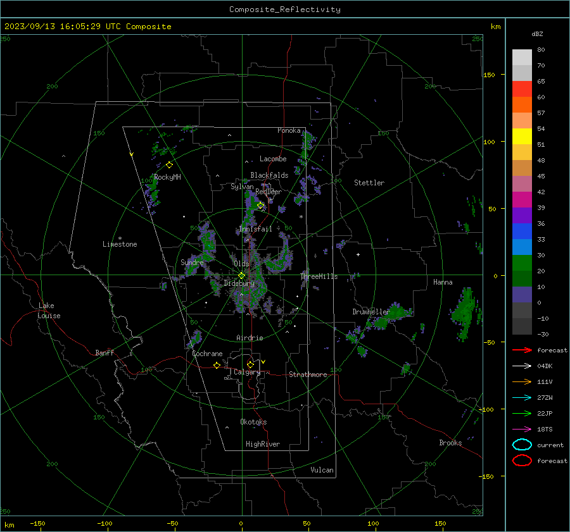This screenshot has width=570, height=532.
Task: Click the Innisfail city label
Action: (x=256, y=229)
